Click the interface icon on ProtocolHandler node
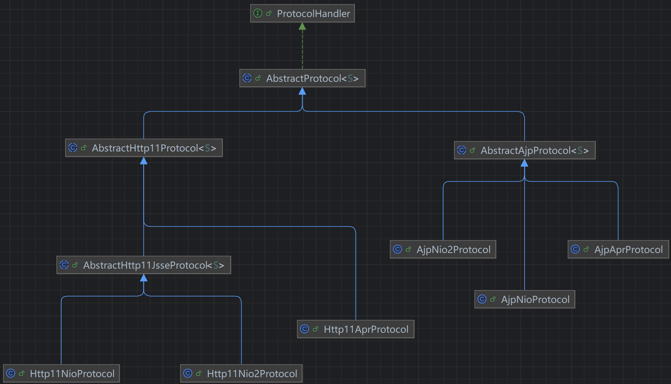Viewport: 671px width, 384px height. (x=258, y=14)
